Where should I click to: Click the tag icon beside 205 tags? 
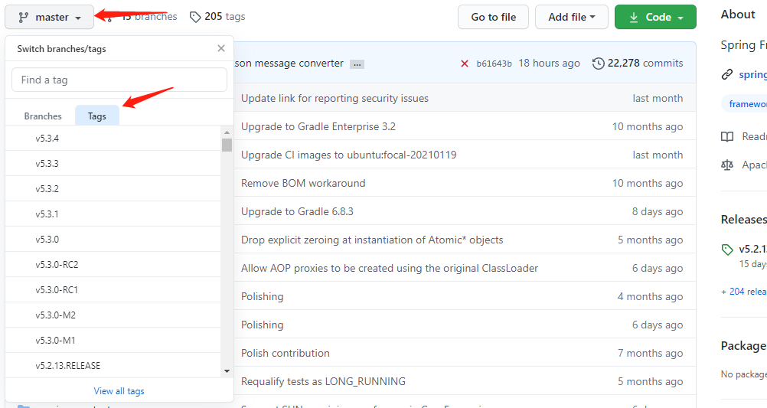[x=195, y=17]
